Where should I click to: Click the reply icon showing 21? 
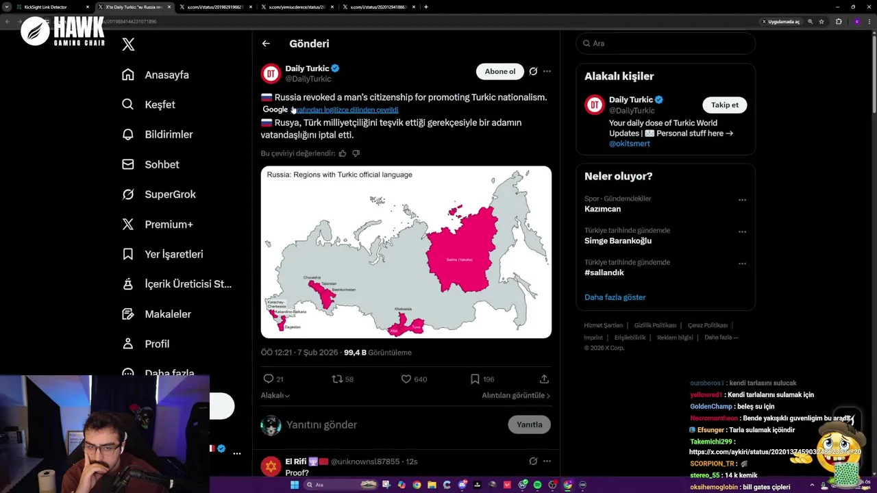click(269, 379)
